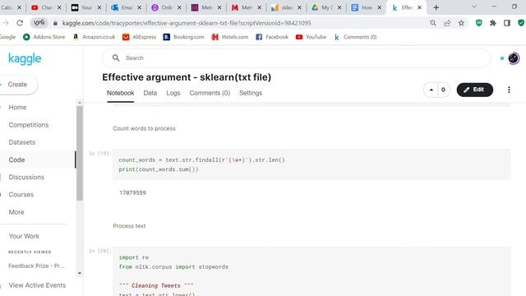Open the extensions puzzle icon

pyautogui.click(x=493, y=23)
